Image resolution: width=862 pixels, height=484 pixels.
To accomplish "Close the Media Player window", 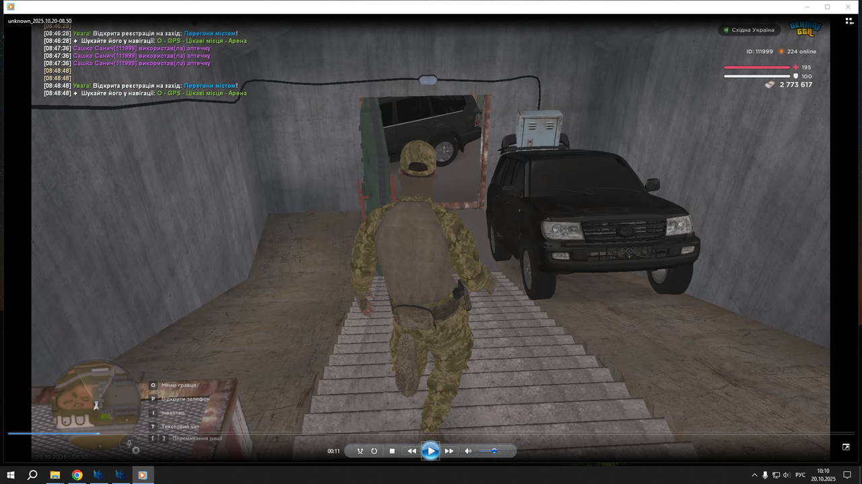I will [x=849, y=7].
